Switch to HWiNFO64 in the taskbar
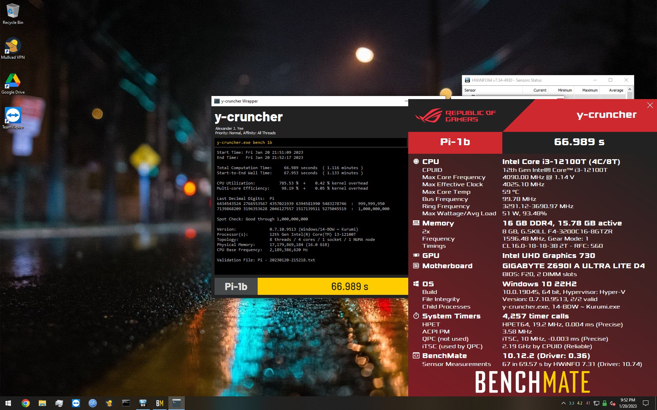The height and width of the screenshot is (410, 657). (143, 403)
